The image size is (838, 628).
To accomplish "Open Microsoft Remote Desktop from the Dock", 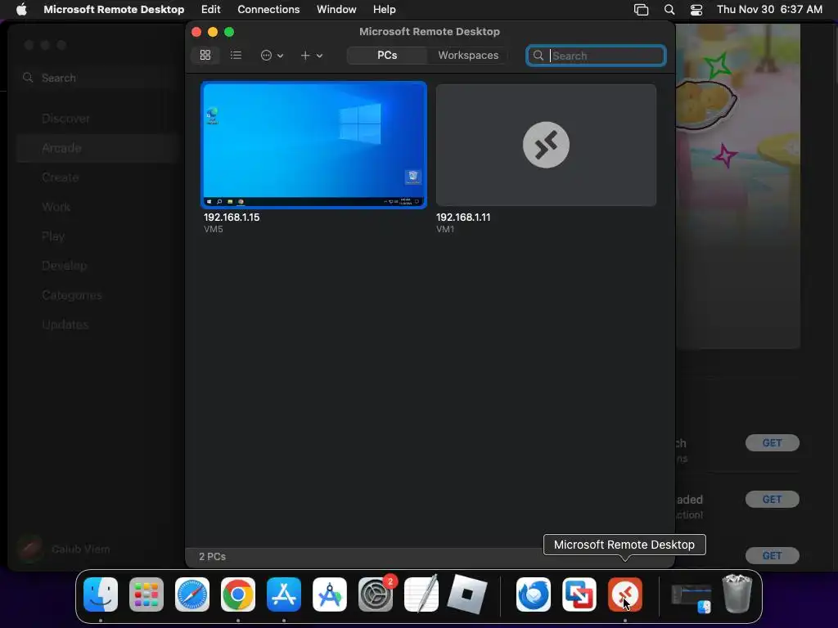I will (624, 594).
